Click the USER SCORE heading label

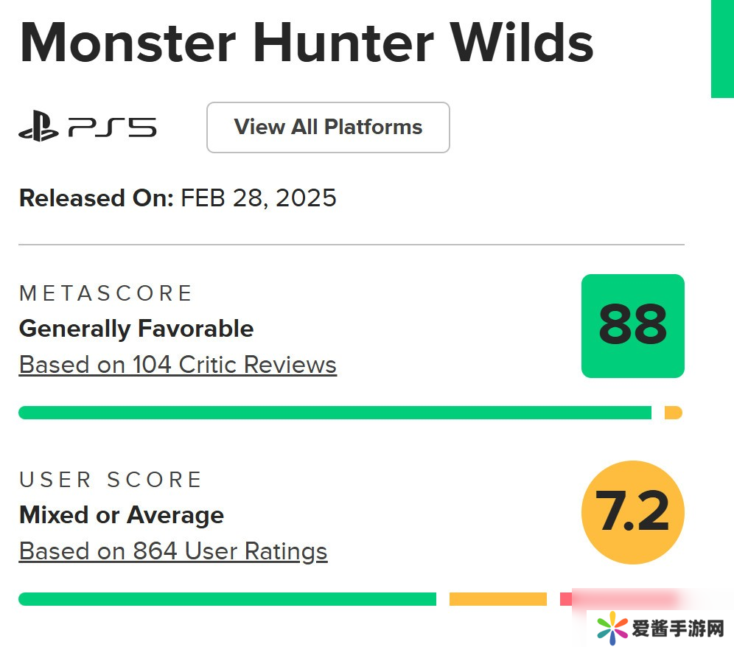[111, 480]
